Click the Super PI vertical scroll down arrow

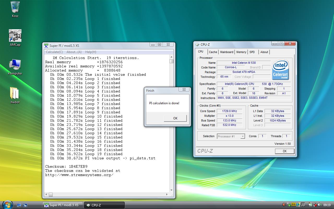[171, 190]
